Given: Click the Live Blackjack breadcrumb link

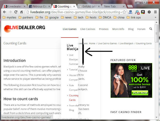Looking at the screenshot, I should [x=126, y=43].
